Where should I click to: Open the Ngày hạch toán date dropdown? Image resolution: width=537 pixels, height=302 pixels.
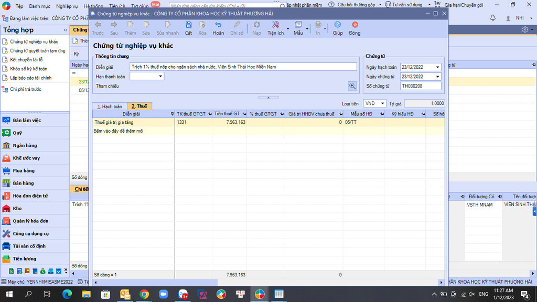[437, 67]
